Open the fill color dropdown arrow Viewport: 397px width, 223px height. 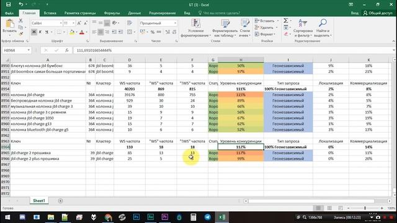click(76, 32)
